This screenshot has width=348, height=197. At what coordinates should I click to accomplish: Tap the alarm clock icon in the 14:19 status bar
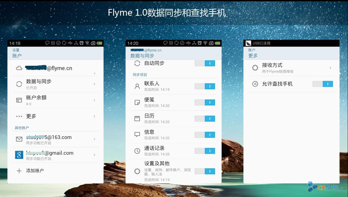click(x=81, y=43)
